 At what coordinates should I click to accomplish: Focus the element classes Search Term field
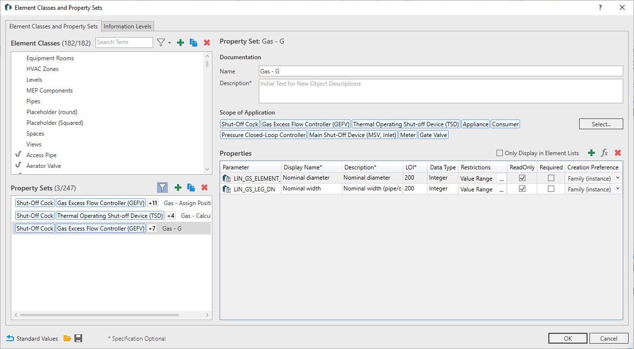pos(124,43)
